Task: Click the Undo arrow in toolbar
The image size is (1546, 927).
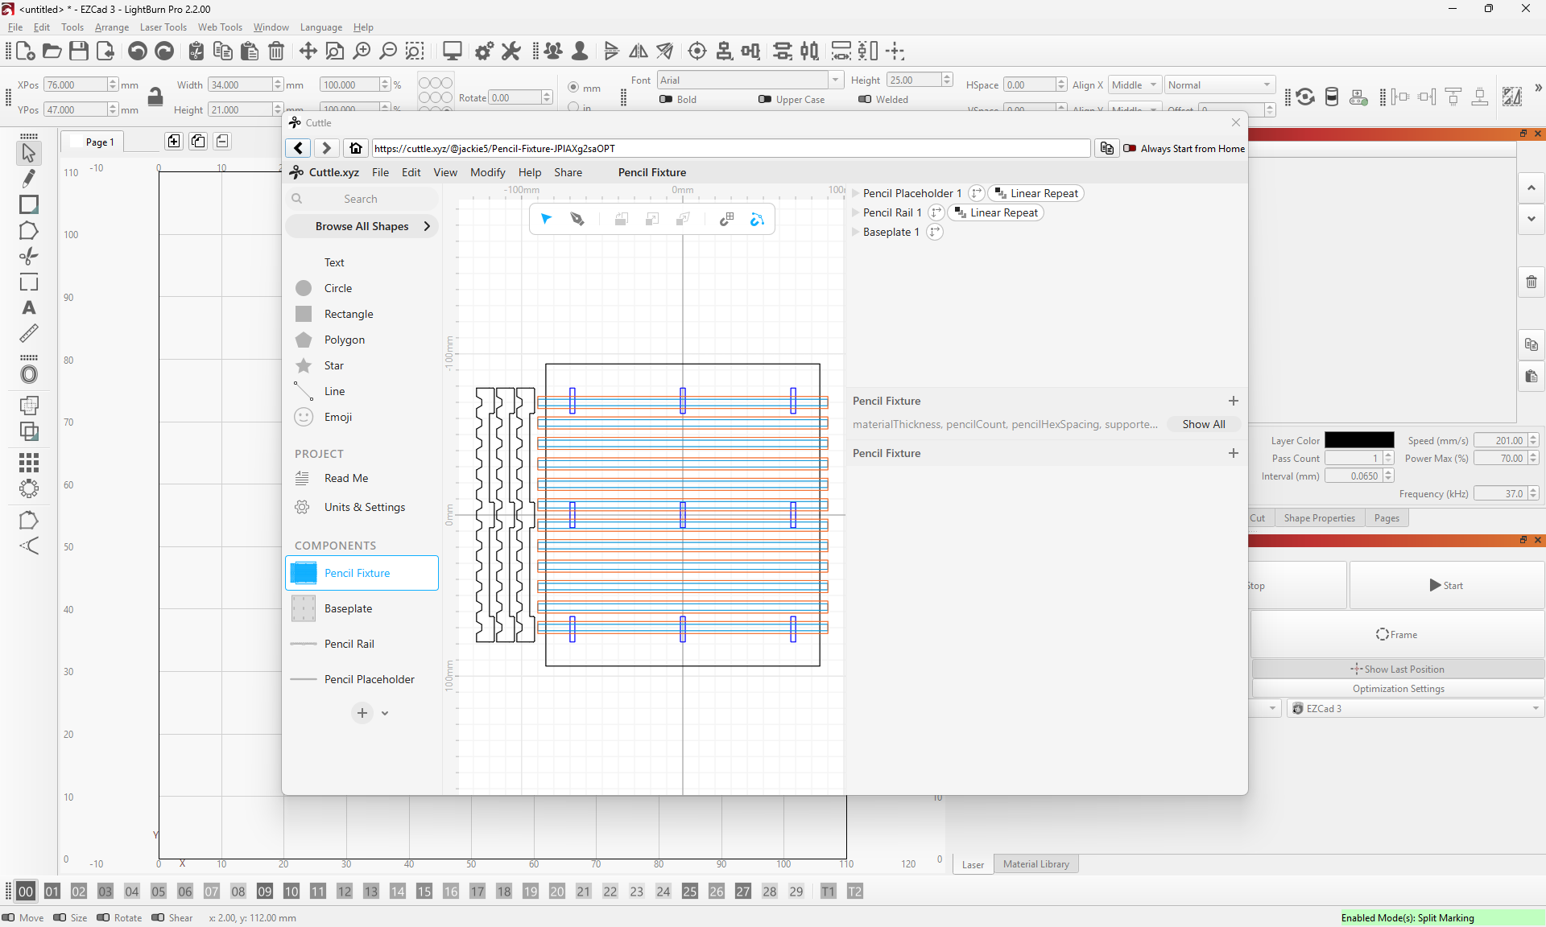Action: (138, 51)
